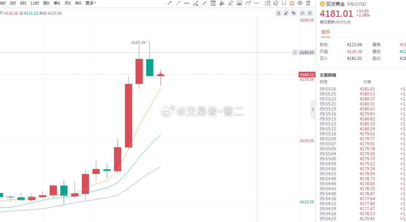
Task: Open the 更多 timeframe dropdown
Action: tap(91, 3)
